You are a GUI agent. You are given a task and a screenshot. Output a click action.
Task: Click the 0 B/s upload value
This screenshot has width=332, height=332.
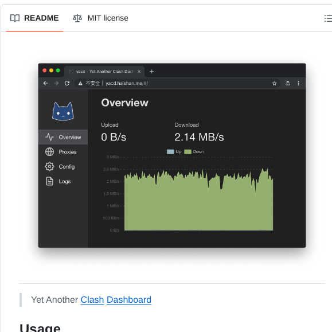coord(114,137)
